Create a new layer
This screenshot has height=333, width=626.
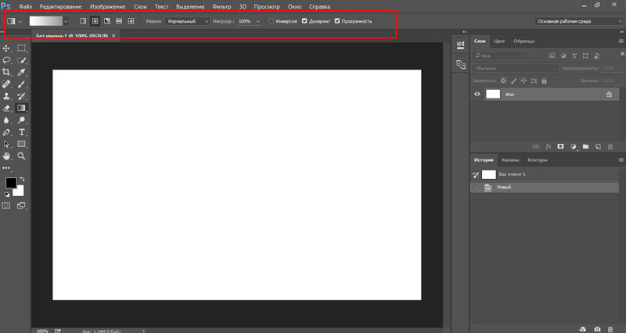click(x=598, y=147)
